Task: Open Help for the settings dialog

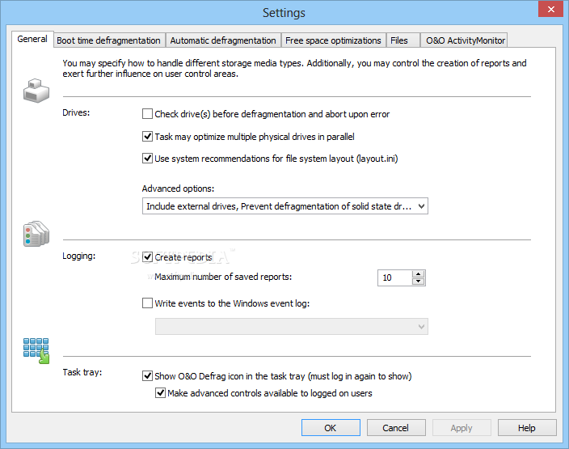Action: pyautogui.click(x=527, y=428)
